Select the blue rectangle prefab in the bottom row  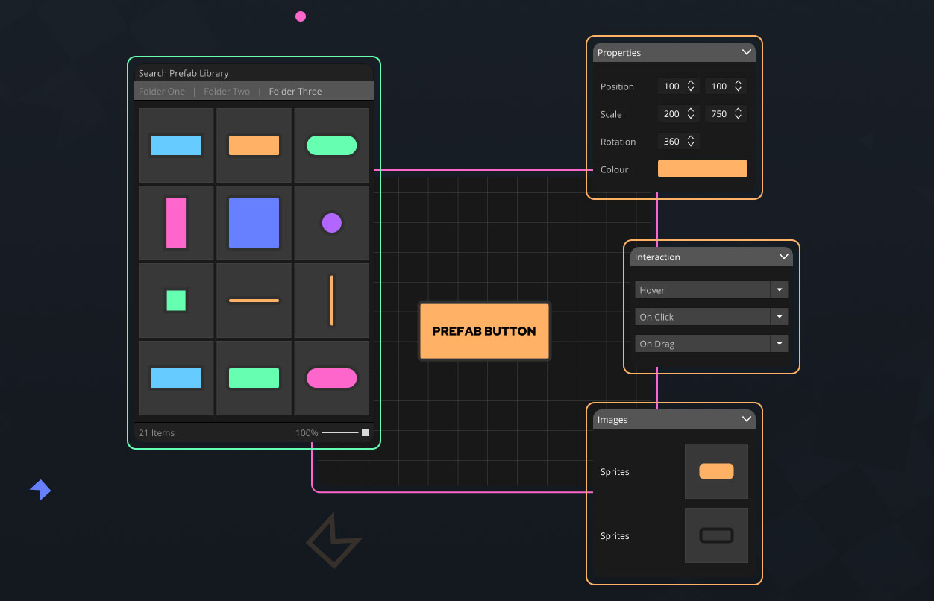(x=176, y=378)
